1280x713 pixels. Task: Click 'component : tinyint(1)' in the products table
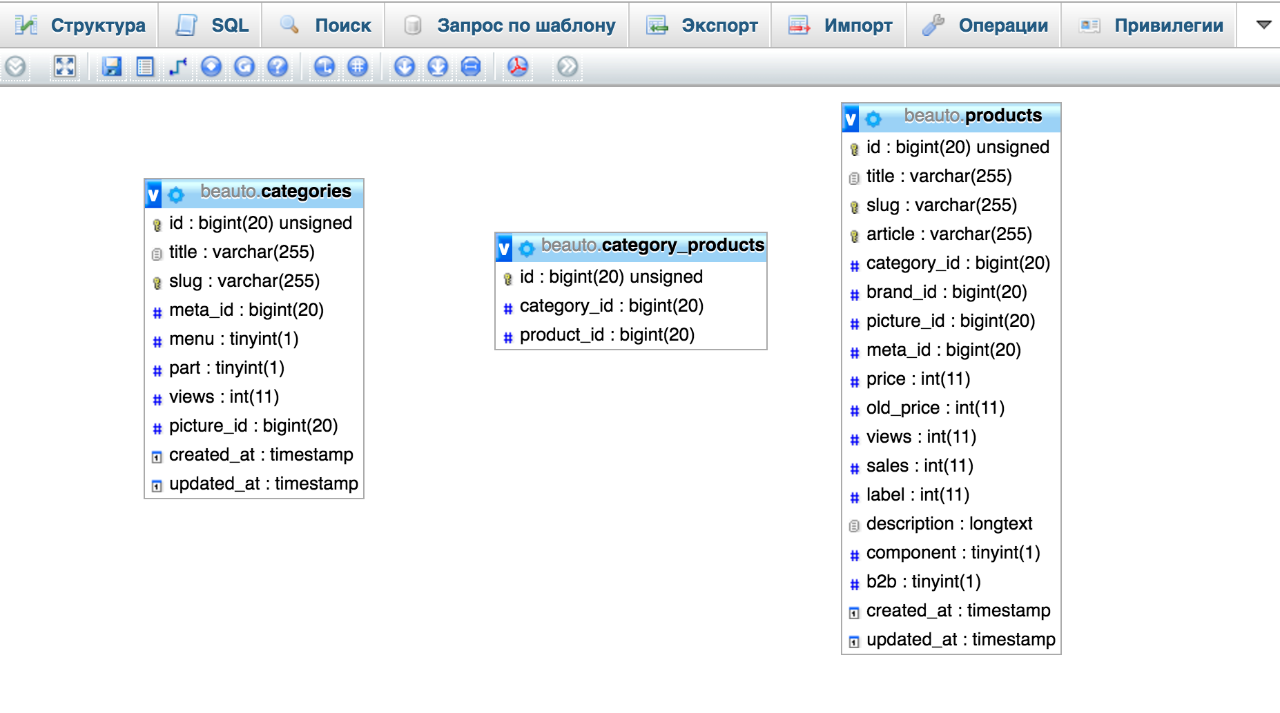point(951,553)
